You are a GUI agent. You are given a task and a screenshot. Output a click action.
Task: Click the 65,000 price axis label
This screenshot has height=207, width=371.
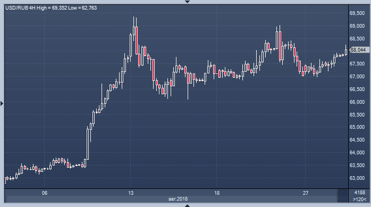357,127
